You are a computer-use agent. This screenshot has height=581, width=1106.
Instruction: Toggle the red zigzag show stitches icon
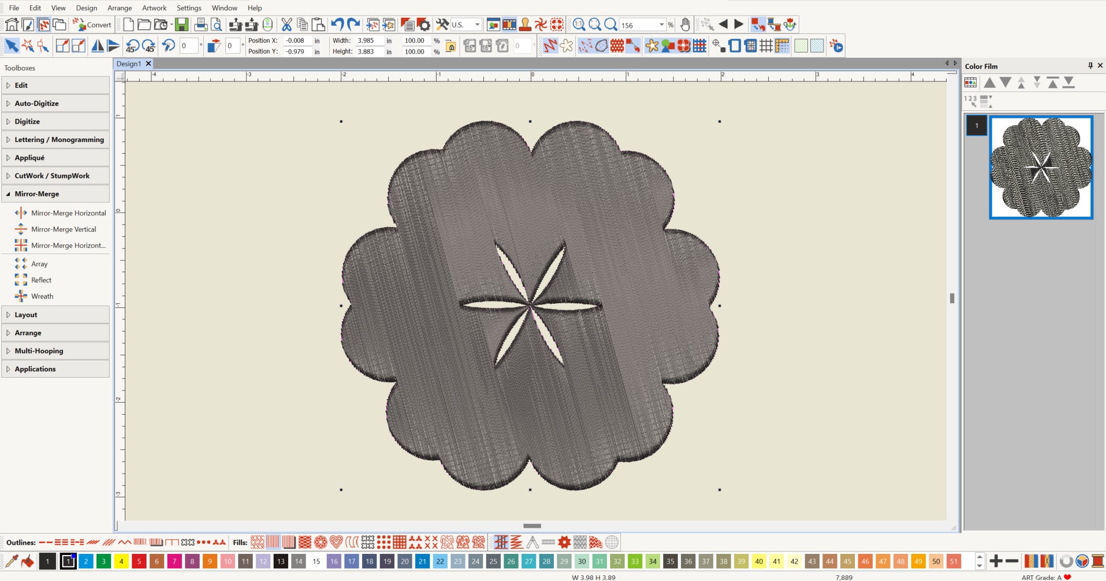(550, 46)
